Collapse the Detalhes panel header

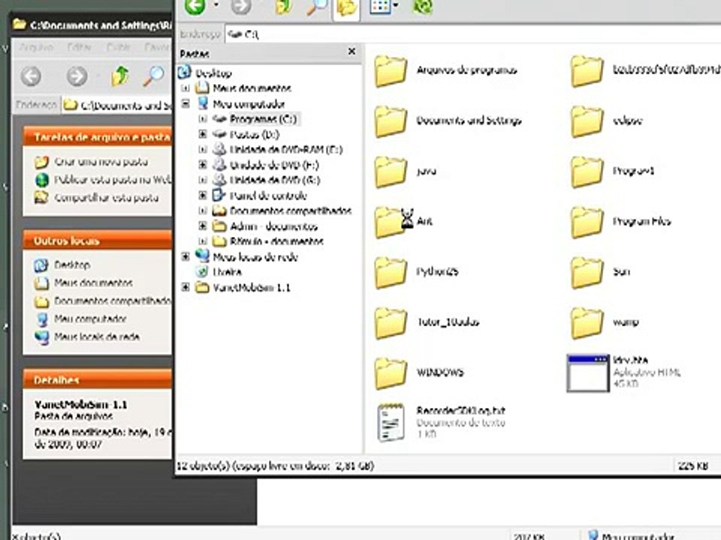coord(98,379)
